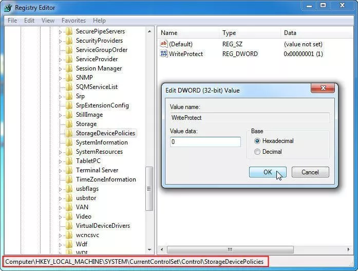Click the tree scrollbar down arrow
The image size is (358, 271).
(x=149, y=250)
